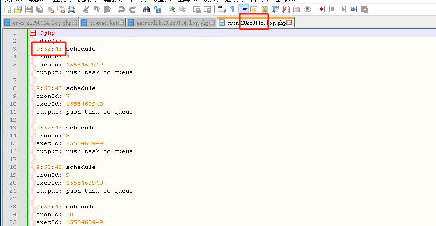
Task: Click "cronId: 9" line
Action: tap(53, 175)
